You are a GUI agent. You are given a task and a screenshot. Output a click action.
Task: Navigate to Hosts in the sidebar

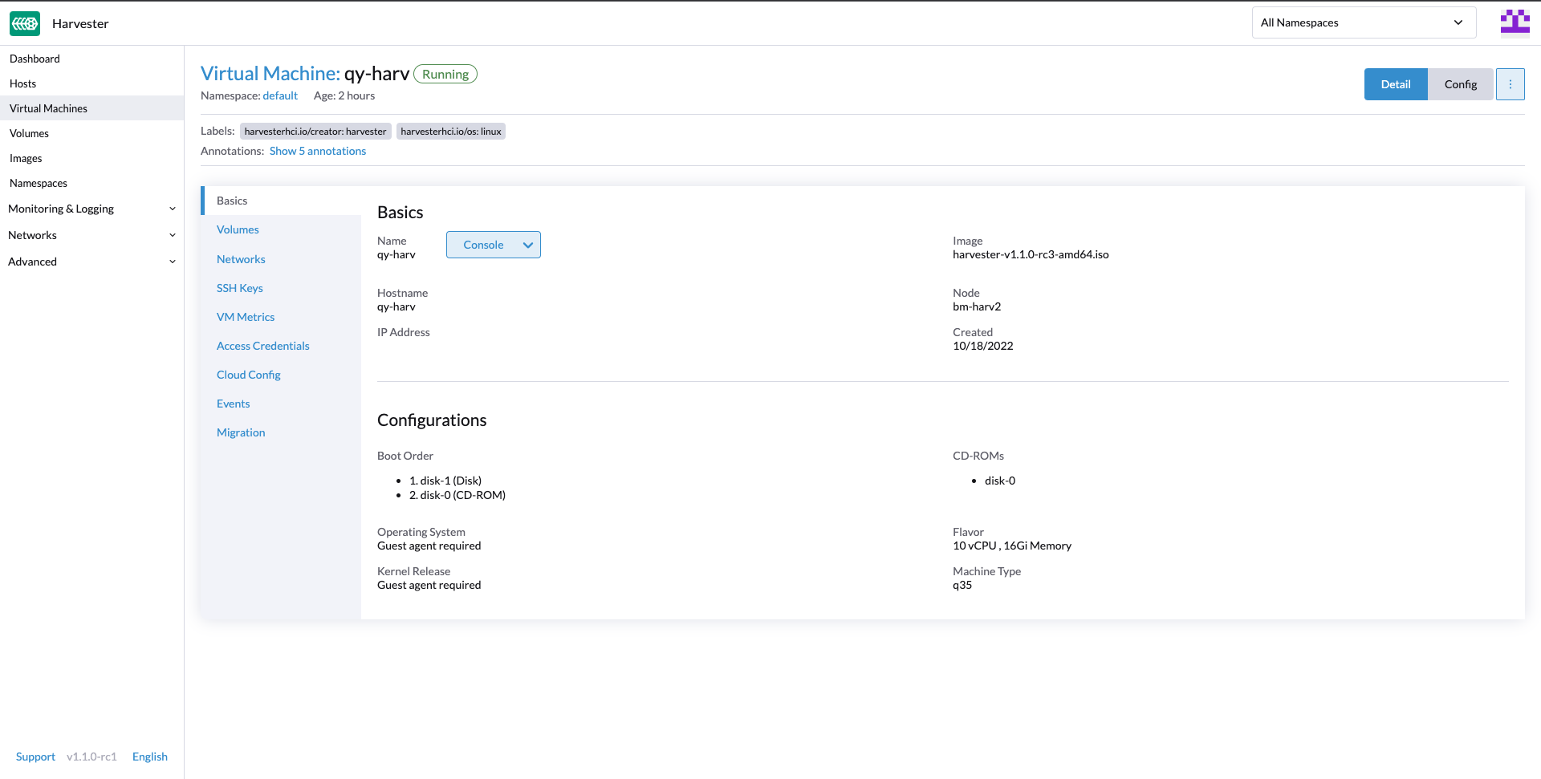[x=23, y=83]
